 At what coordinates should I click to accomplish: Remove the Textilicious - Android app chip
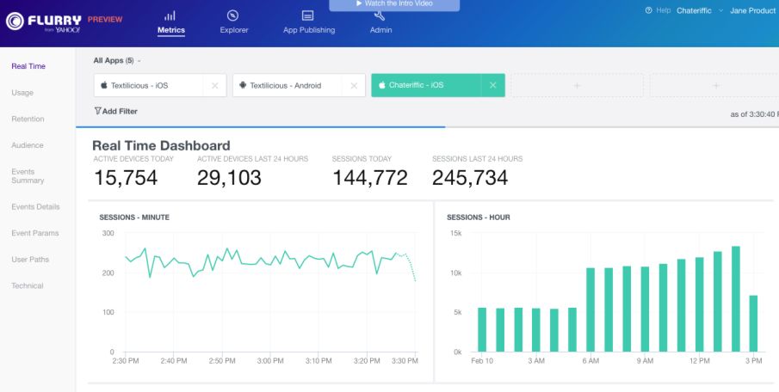pos(354,85)
